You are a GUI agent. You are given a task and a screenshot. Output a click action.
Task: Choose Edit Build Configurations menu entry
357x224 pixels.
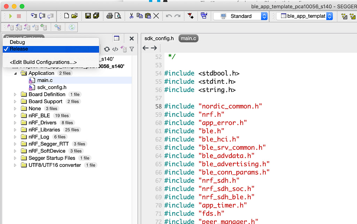pos(43,62)
